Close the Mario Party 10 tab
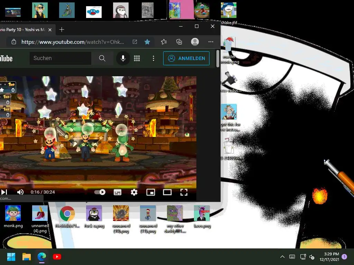 (x=50, y=30)
